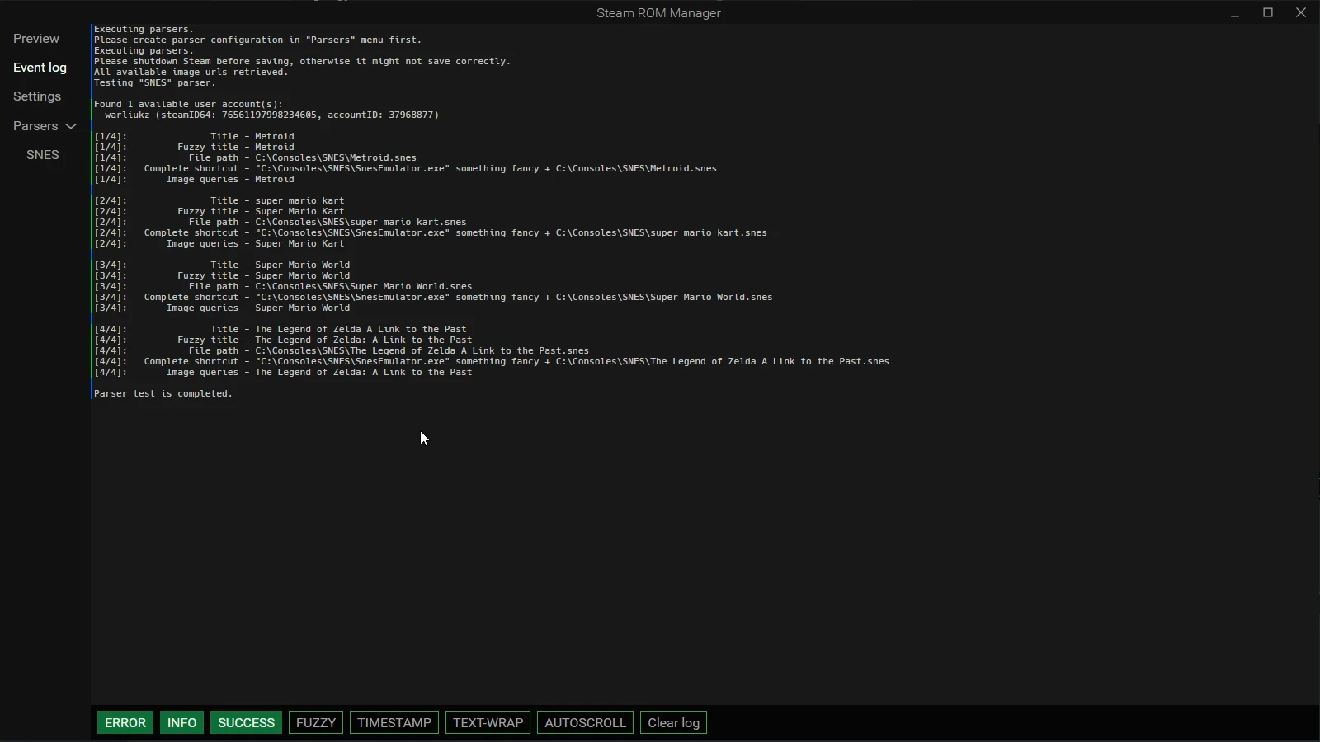Click the 'Please shutdown Steam before saving' line
This screenshot has height=742, width=1320.
click(302, 61)
